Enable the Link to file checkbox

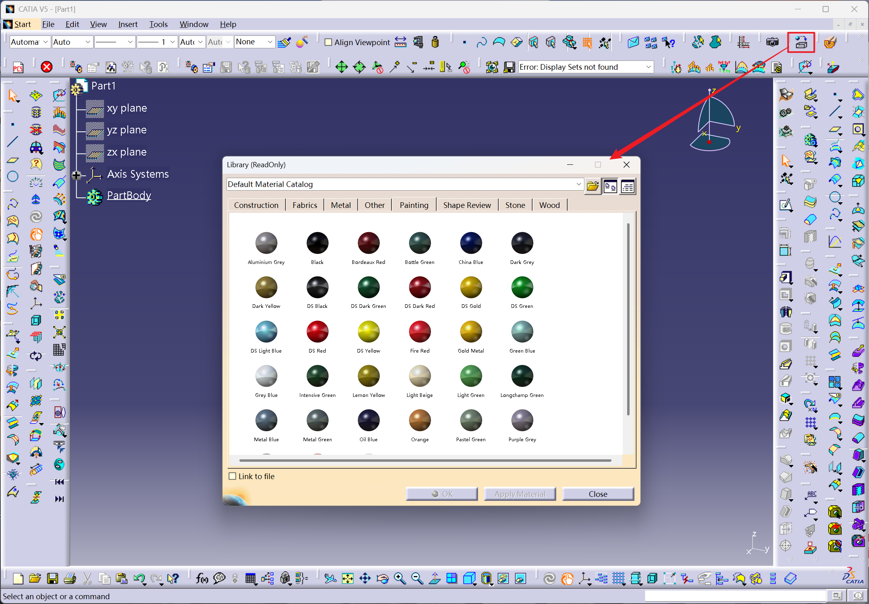(x=233, y=476)
